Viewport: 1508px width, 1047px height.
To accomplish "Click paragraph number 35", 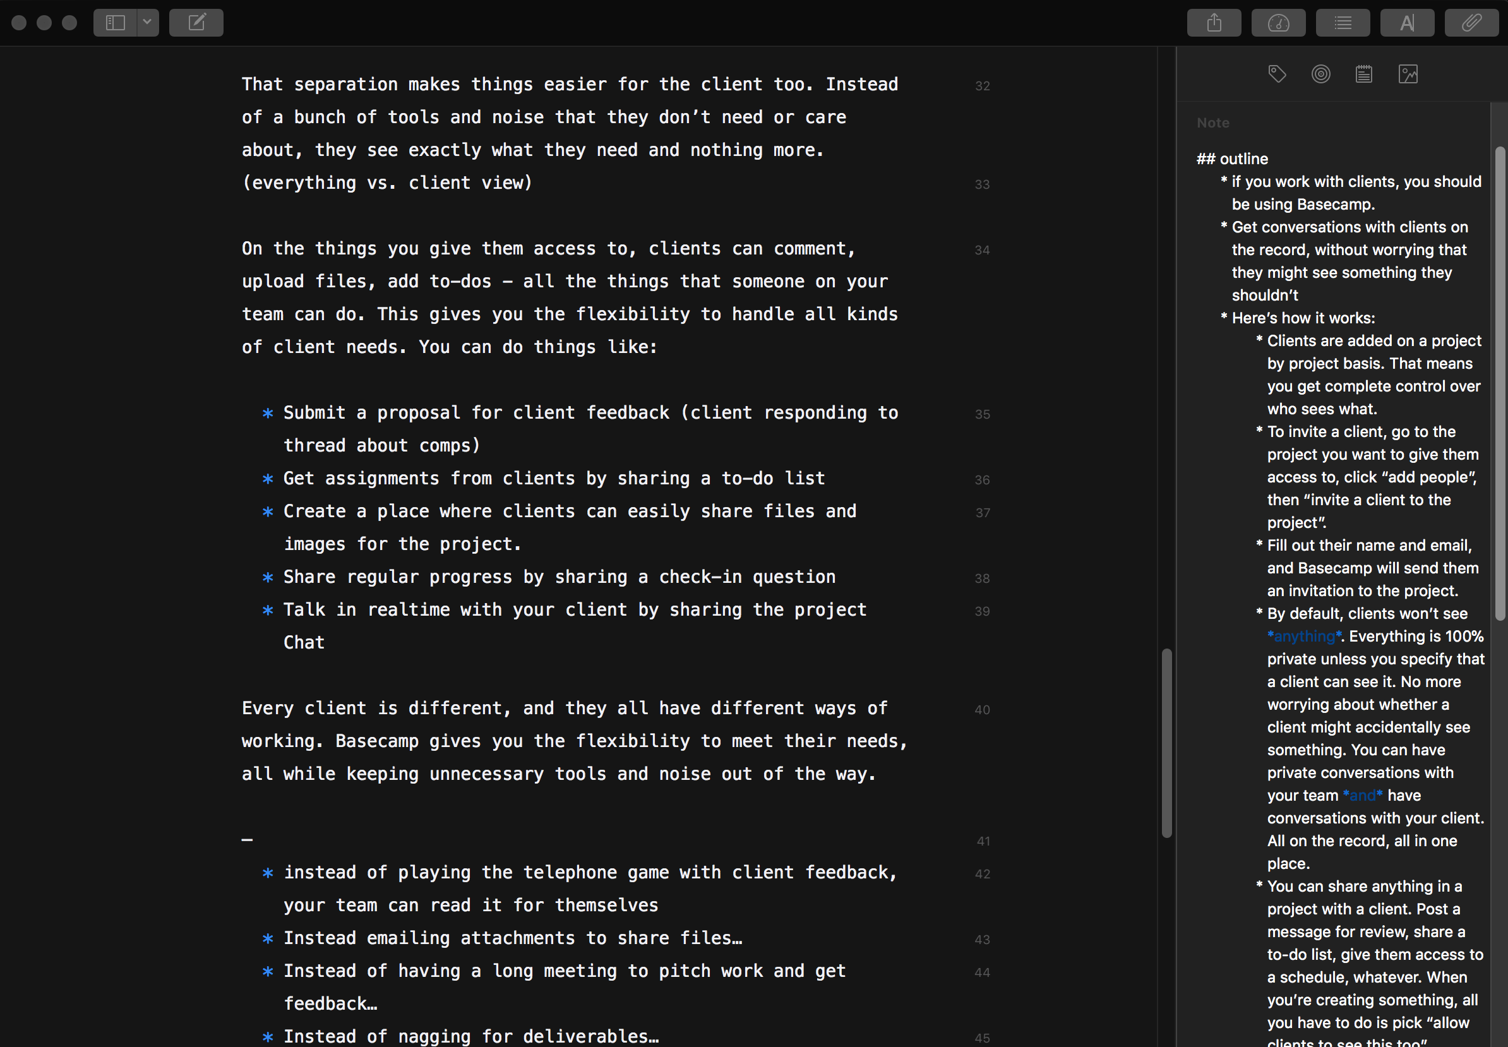I will click(982, 414).
